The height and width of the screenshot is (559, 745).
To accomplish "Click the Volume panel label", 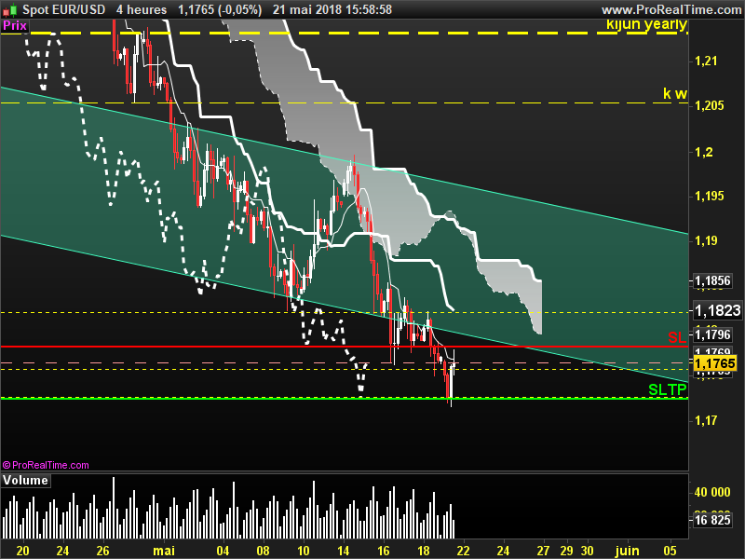I will 25,480.
